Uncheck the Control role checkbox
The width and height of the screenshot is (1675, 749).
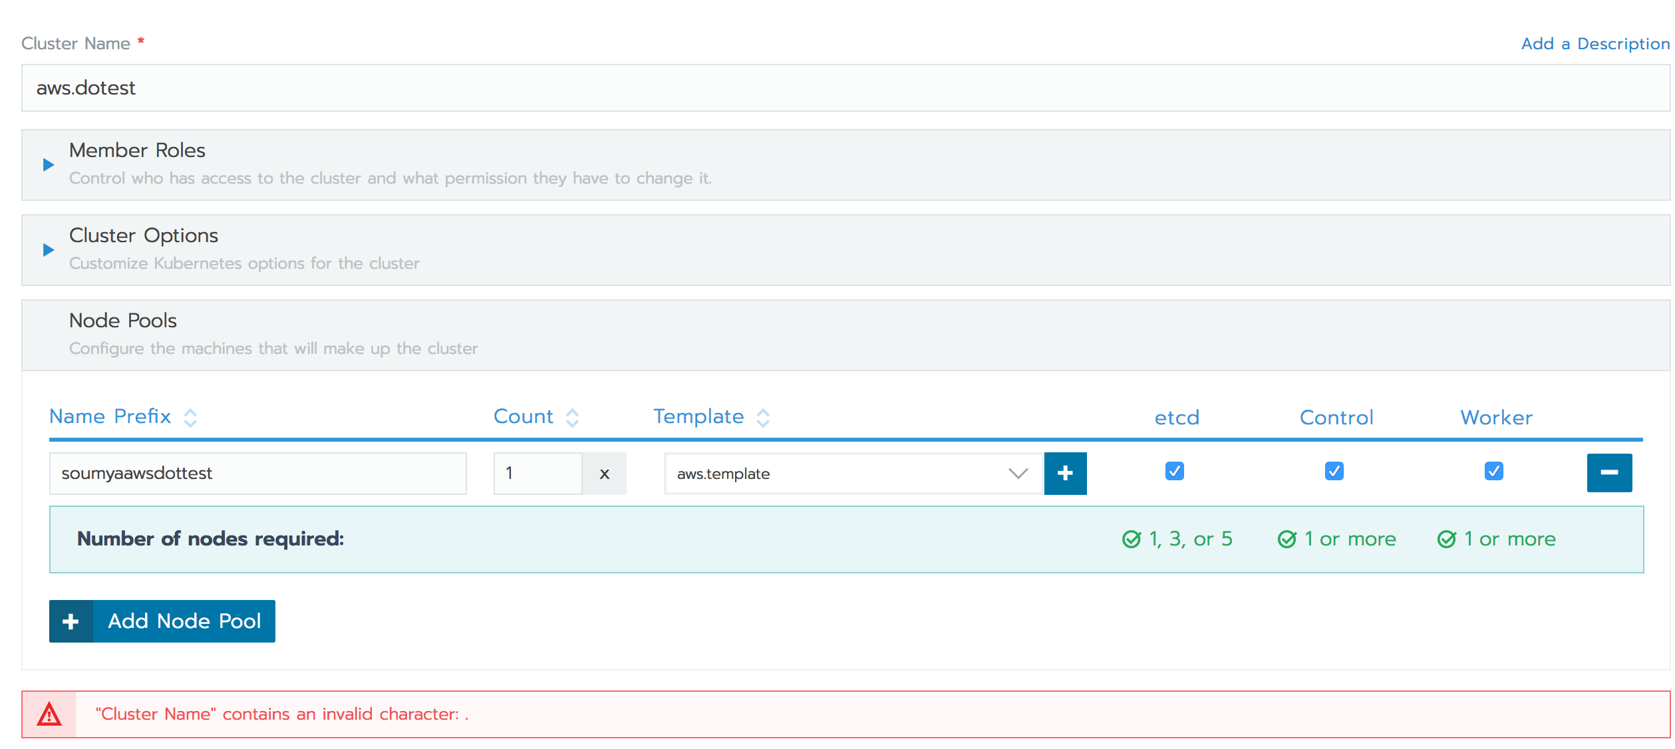pyautogui.click(x=1334, y=471)
